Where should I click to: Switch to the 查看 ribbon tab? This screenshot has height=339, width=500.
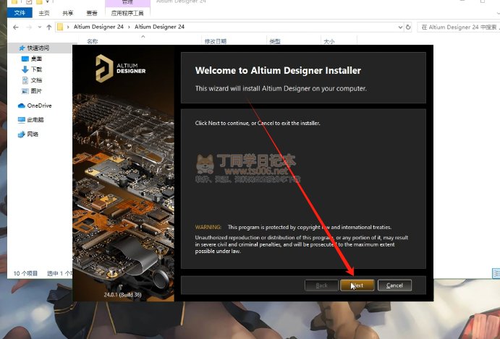(92, 13)
